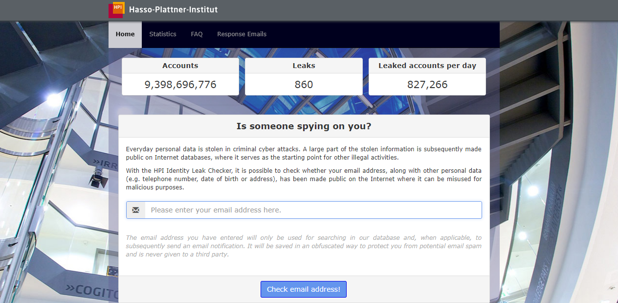
Task: Click the envelope icon beside email field
Action: 135,210
